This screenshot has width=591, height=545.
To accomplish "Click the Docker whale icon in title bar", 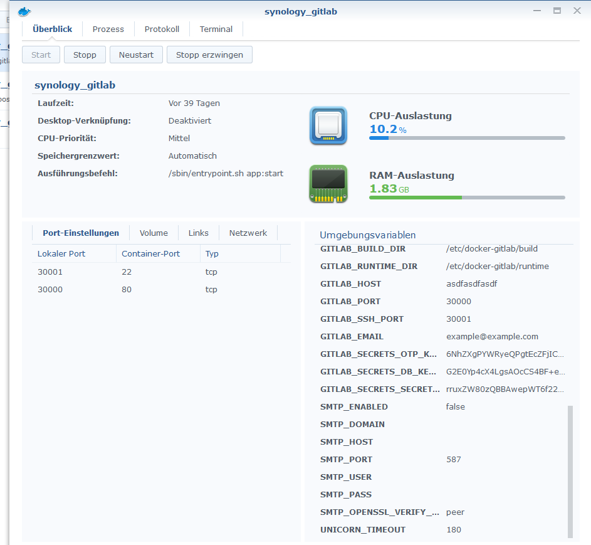I will [24, 12].
